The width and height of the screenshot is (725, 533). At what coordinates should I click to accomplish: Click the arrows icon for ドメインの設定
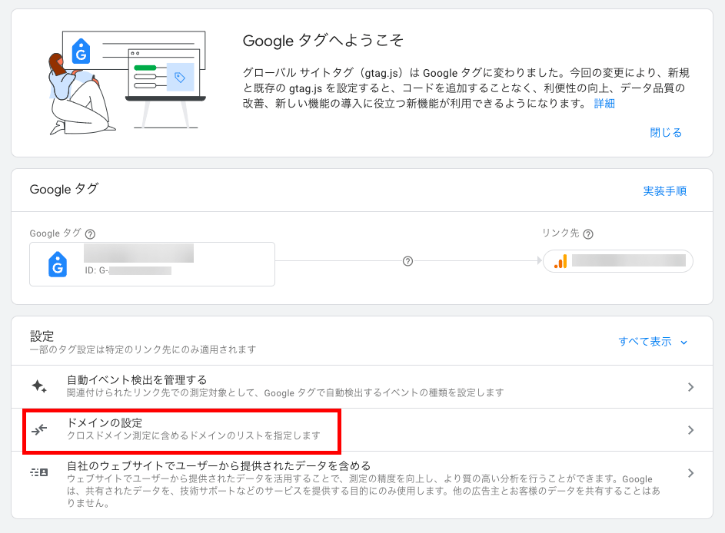coord(39,429)
